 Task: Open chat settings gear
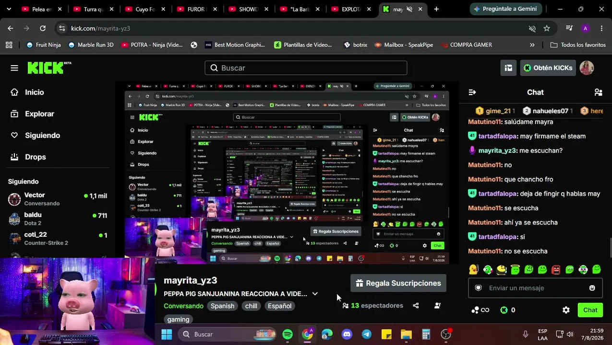[566, 310]
